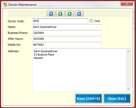136x108 pixels.
Task: Click the Void label text
Action: click(97, 21)
